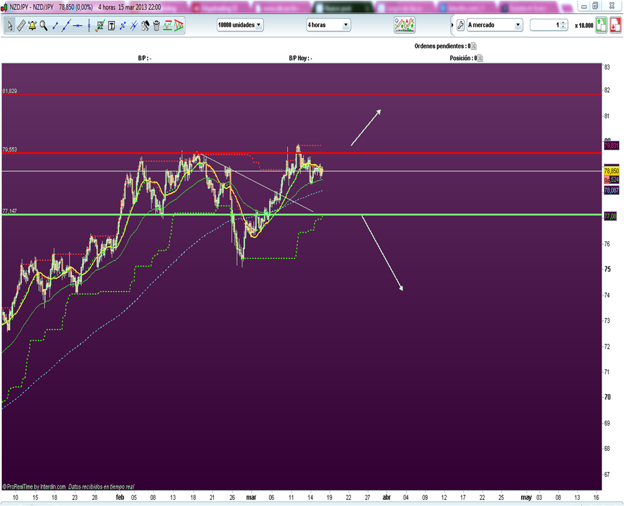Select the red resistance line labeled 79,553

tap(301, 153)
